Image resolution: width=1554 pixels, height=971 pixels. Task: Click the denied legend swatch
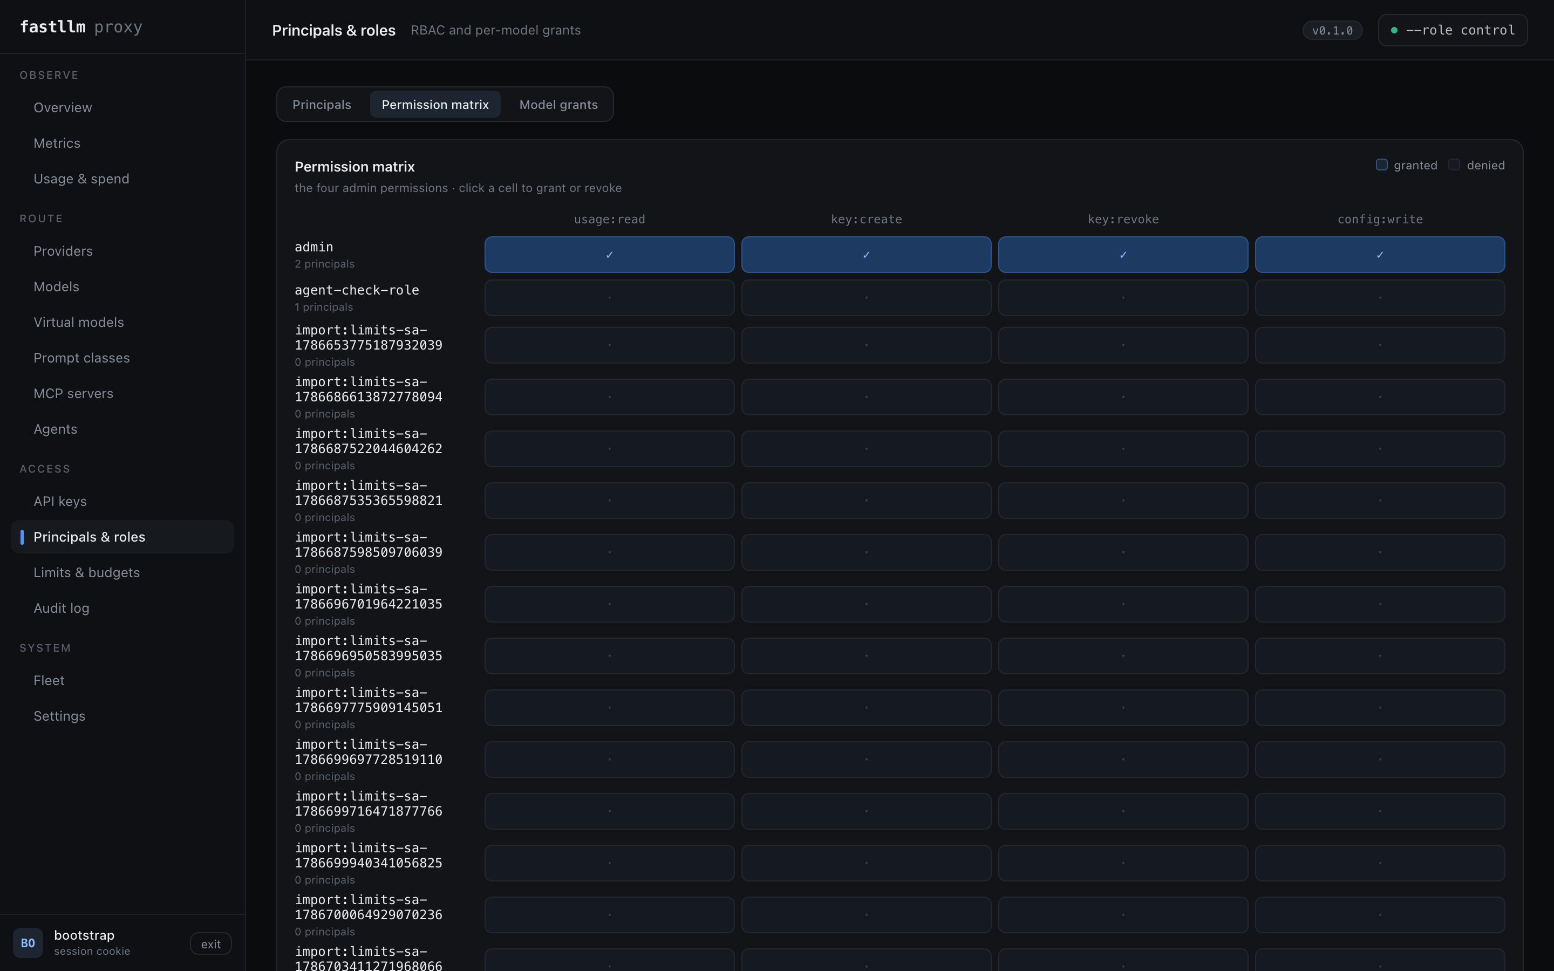[1455, 165]
